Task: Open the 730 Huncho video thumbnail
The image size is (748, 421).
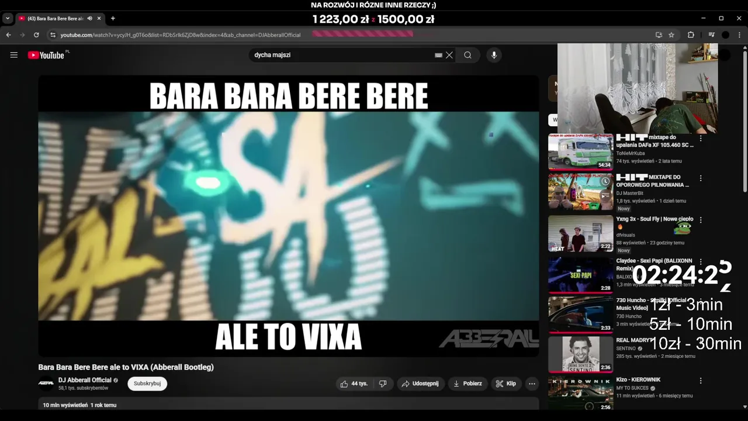Action: [580, 315]
